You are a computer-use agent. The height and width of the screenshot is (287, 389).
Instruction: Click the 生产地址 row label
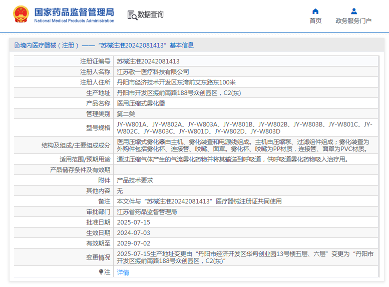click(x=98, y=93)
